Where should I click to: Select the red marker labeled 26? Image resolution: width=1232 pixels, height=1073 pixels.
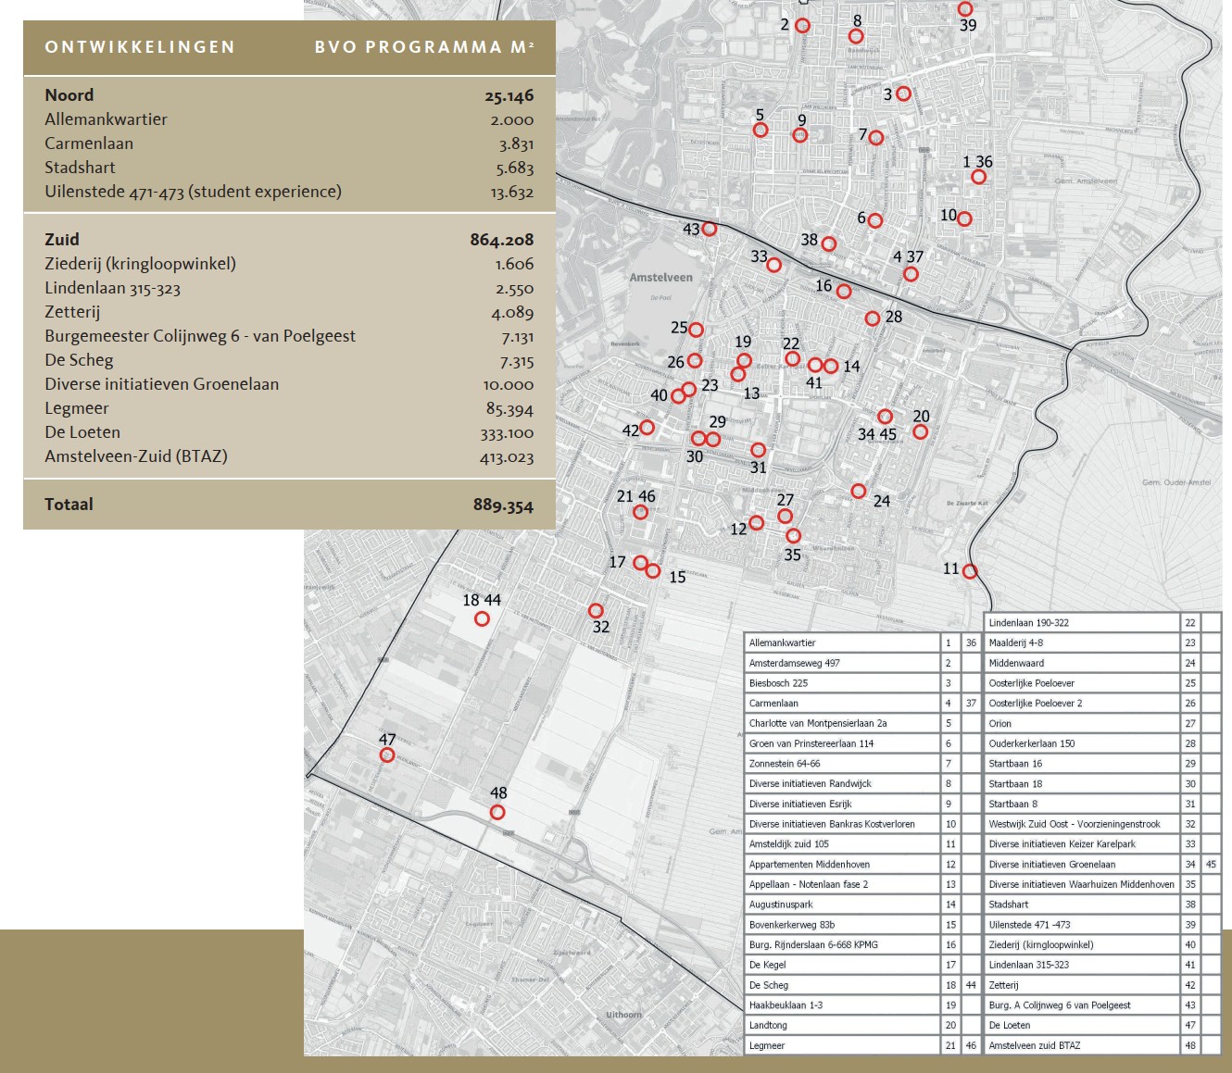click(x=695, y=361)
